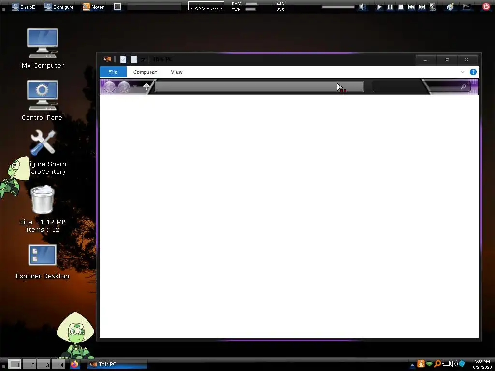Launch Firefox from the taskbar
This screenshot has width=495, height=371.
click(74, 364)
